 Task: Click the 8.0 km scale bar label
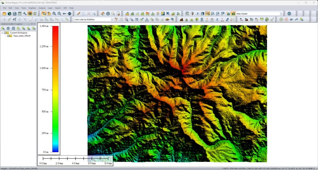click(108, 163)
